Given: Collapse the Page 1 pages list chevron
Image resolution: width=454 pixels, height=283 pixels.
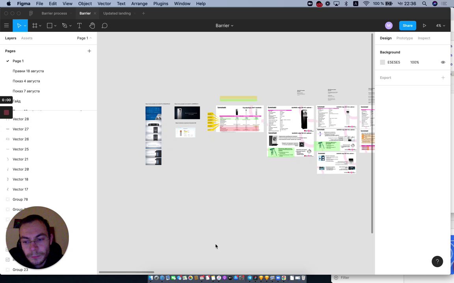Looking at the screenshot, I should pos(91,38).
